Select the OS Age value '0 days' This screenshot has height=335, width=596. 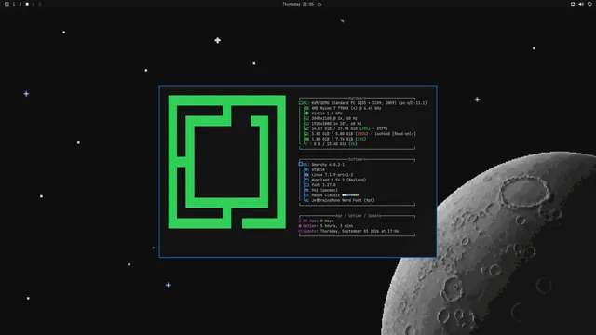[x=327, y=221]
